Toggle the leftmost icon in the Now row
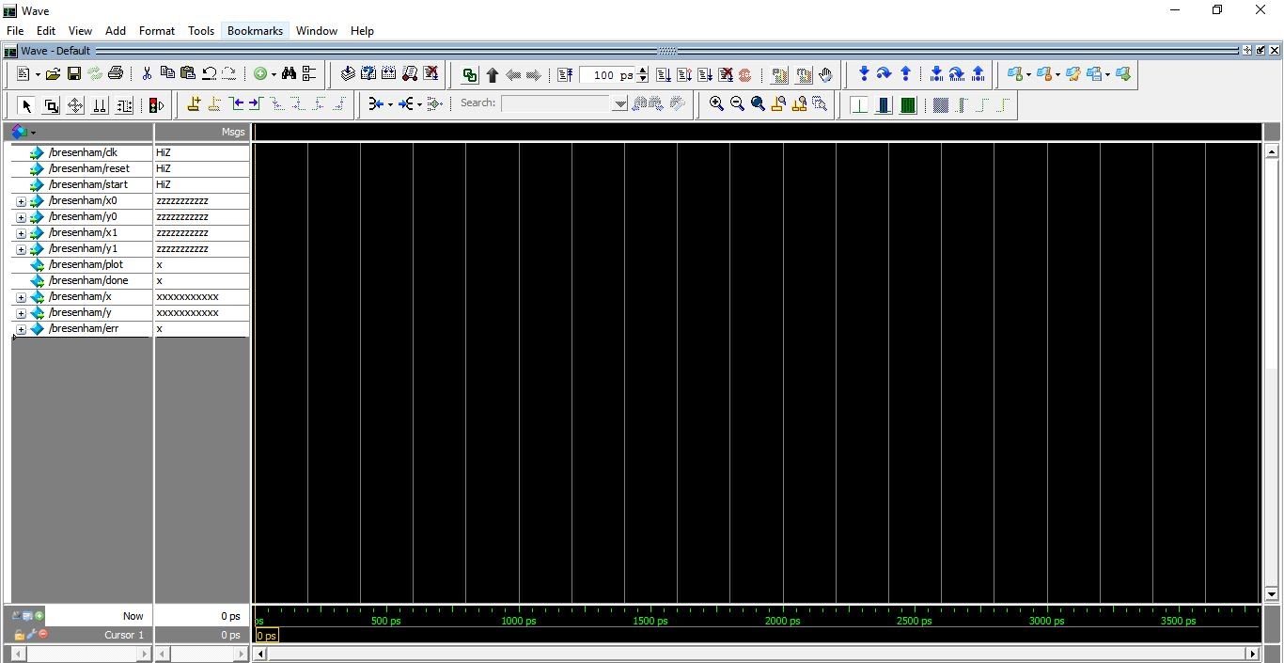The height and width of the screenshot is (663, 1284). tap(17, 616)
